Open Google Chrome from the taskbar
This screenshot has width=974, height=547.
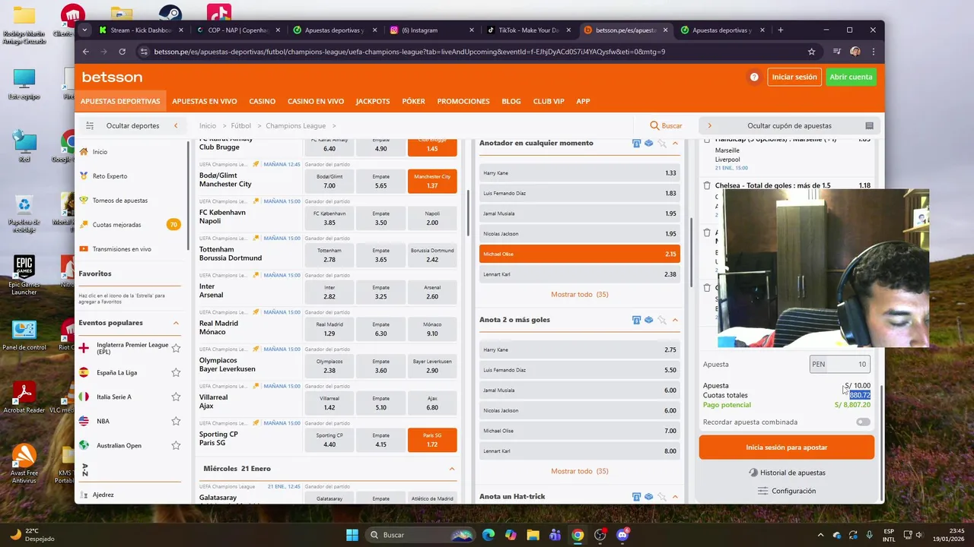(578, 535)
